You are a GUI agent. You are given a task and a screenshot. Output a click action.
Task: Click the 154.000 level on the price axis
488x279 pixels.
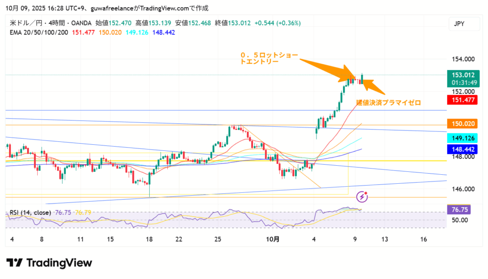(x=462, y=59)
